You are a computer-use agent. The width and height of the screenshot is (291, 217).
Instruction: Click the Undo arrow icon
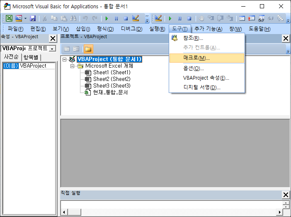[x=85, y=18]
